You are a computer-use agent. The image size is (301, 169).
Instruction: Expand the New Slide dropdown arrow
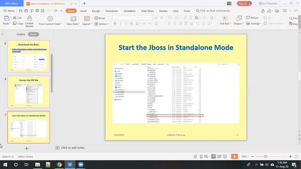click(x=79, y=24)
